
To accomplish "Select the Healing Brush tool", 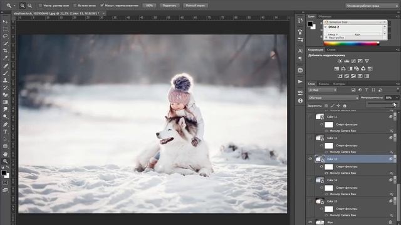I will pyautogui.click(x=5, y=66).
